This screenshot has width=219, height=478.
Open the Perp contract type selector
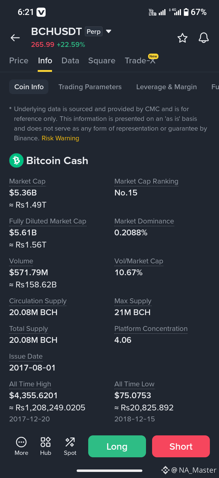coord(94,31)
